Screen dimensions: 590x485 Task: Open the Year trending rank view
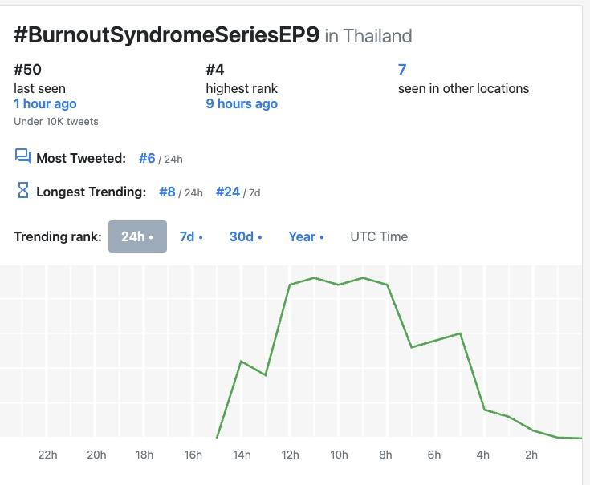click(306, 236)
